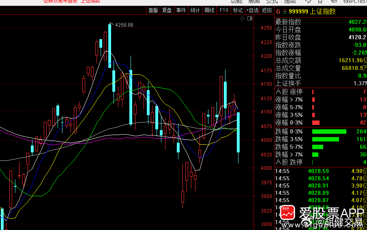The width and height of the screenshot is (367, 230).
Task: Select the 指数涨跌 row
Action: pos(321,45)
